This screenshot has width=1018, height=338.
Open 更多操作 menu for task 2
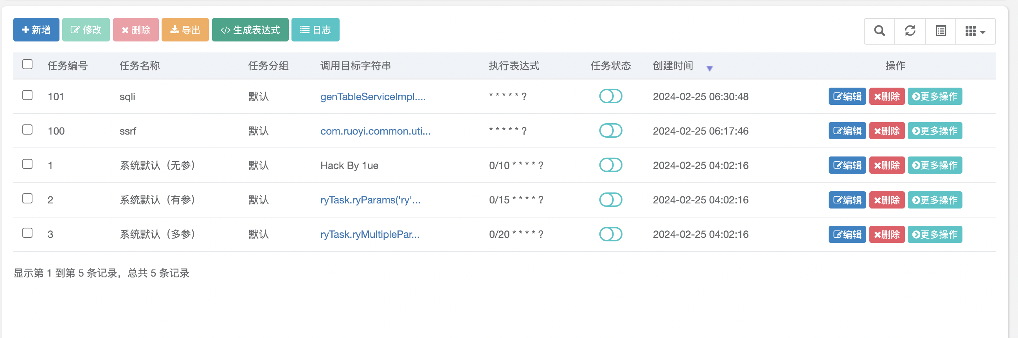point(935,200)
